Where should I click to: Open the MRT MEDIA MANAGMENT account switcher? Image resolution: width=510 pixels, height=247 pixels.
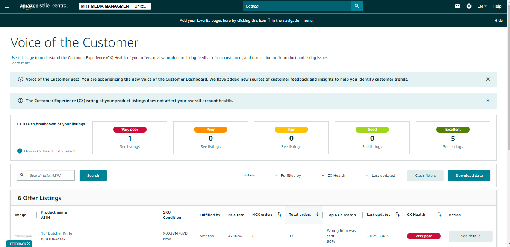click(x=115, y=6)
